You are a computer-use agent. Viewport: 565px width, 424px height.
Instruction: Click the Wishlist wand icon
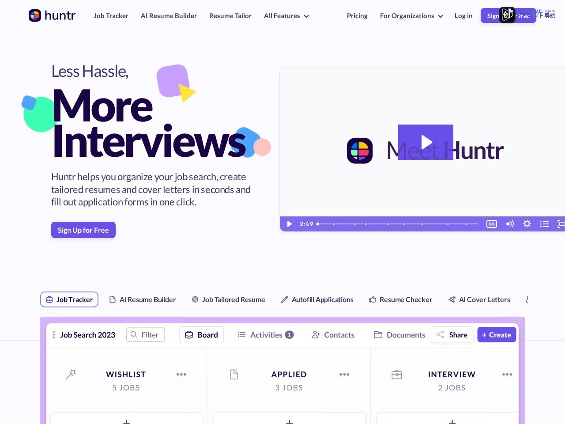(x=71, y=375)
